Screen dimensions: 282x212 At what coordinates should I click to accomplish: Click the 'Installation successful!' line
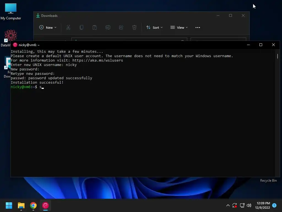[x=37, y=82]
